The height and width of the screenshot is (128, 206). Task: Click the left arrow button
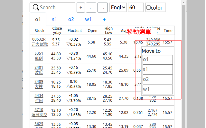point(91,8)
